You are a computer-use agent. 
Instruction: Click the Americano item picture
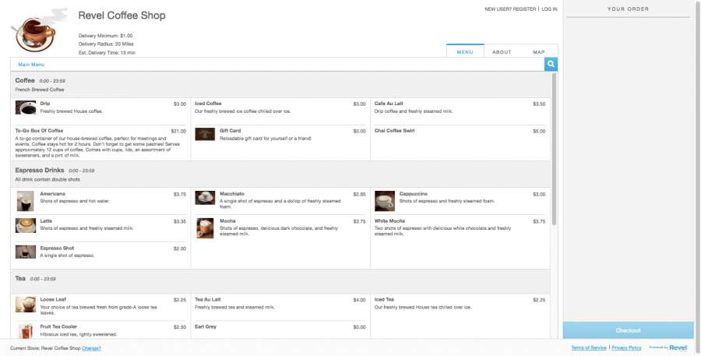click(25, 201)
